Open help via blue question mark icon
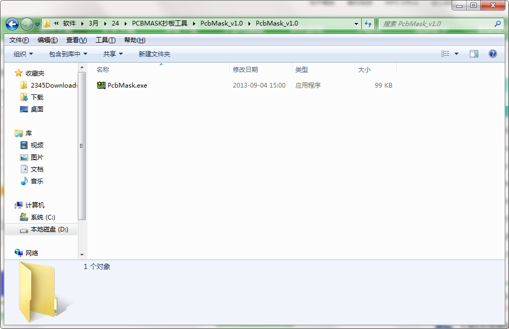Screen dimensions: 509x329 point(493,54)
